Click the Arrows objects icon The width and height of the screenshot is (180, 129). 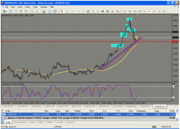[117, 11]
